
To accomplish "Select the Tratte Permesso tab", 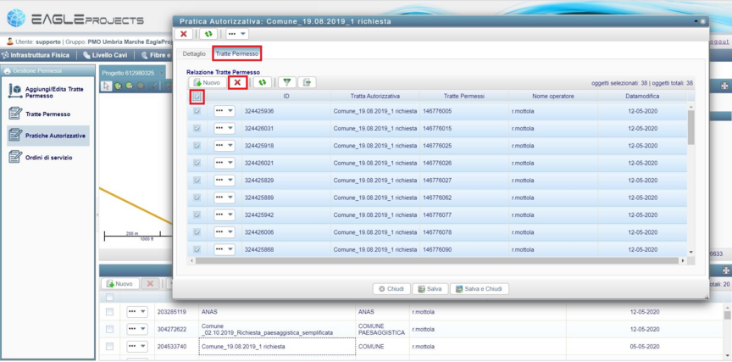I will (x=237, y=53).
